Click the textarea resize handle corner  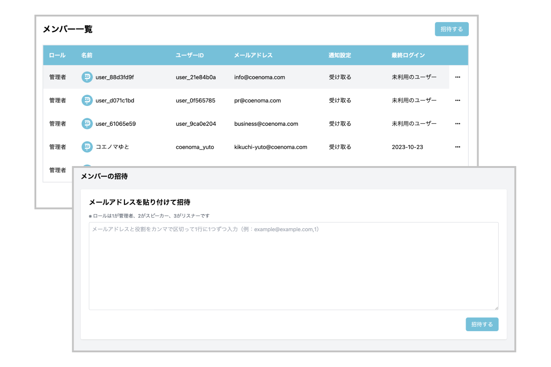tap(496, 308)
